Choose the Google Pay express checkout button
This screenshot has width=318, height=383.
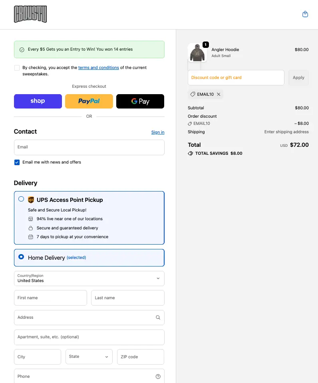tap(140, 101)
